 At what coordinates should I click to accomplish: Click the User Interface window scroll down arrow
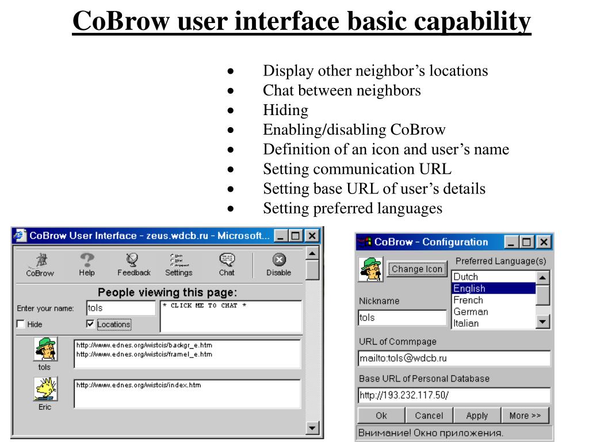[x=312, y=428]
